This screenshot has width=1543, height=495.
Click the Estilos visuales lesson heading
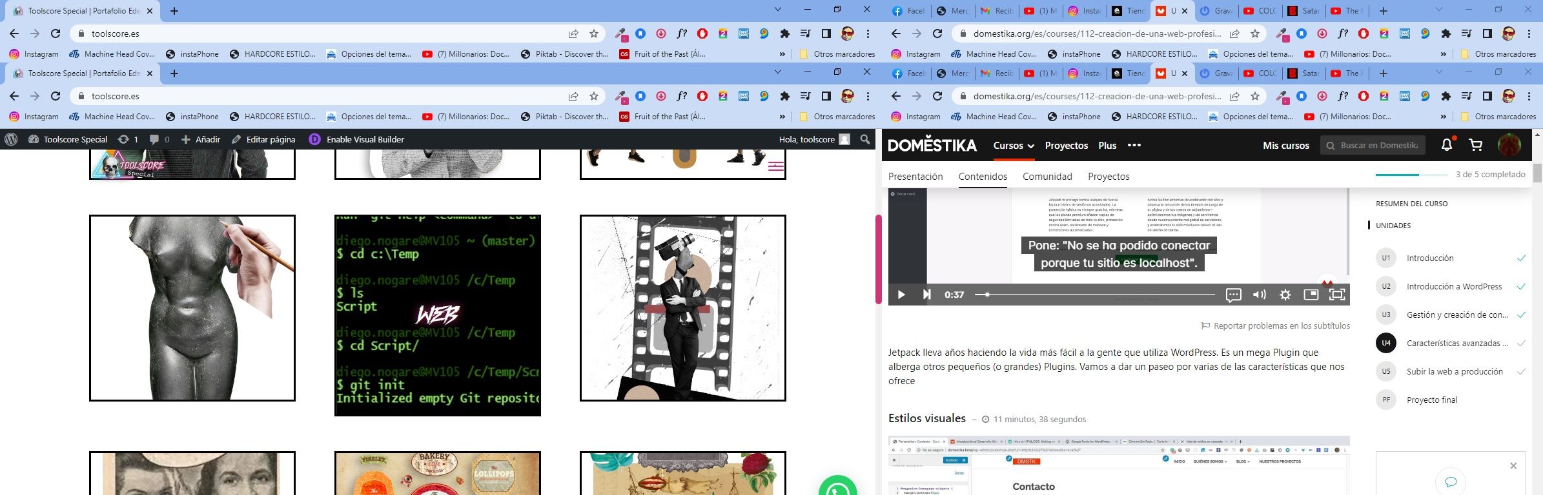927,418
